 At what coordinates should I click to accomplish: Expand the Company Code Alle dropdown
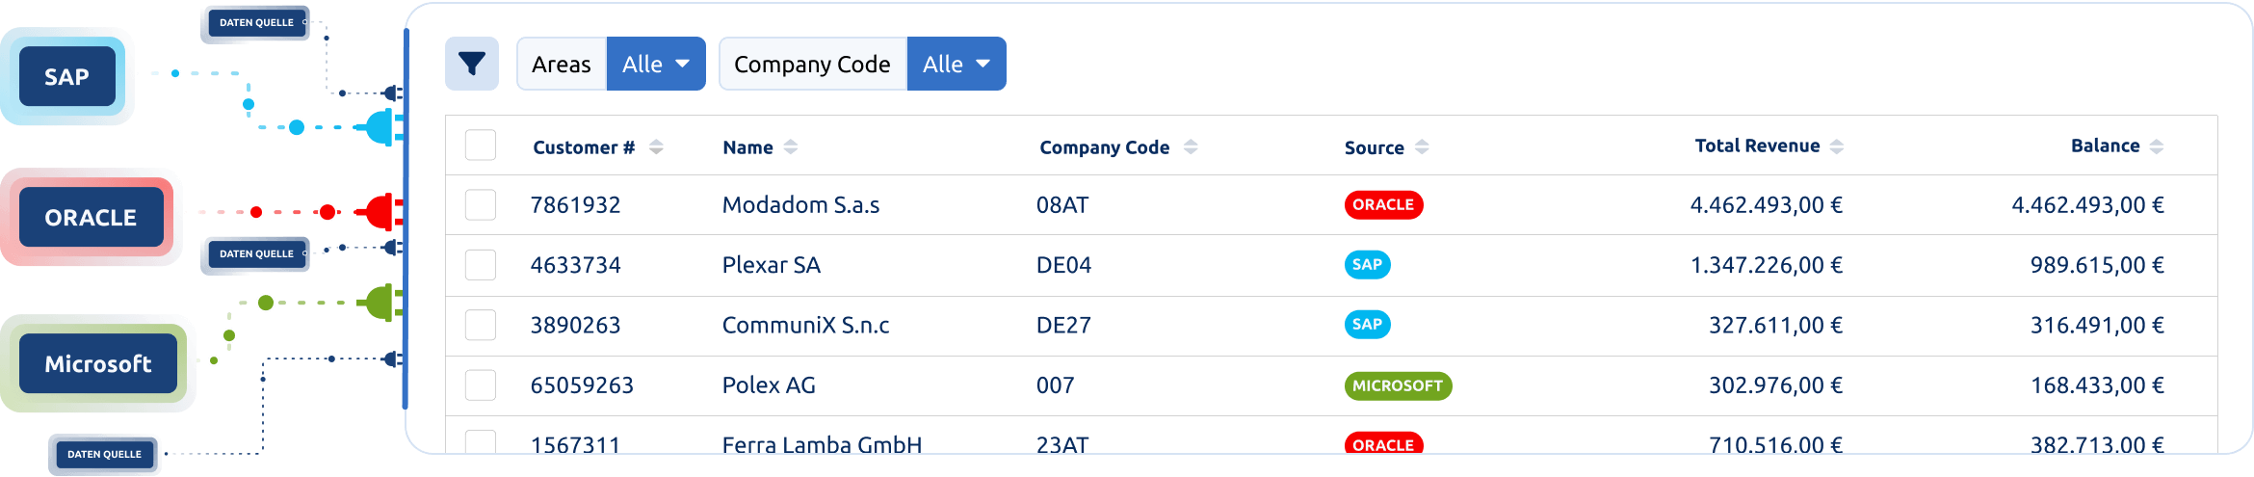pyautogui.click(x=957, y=64)
